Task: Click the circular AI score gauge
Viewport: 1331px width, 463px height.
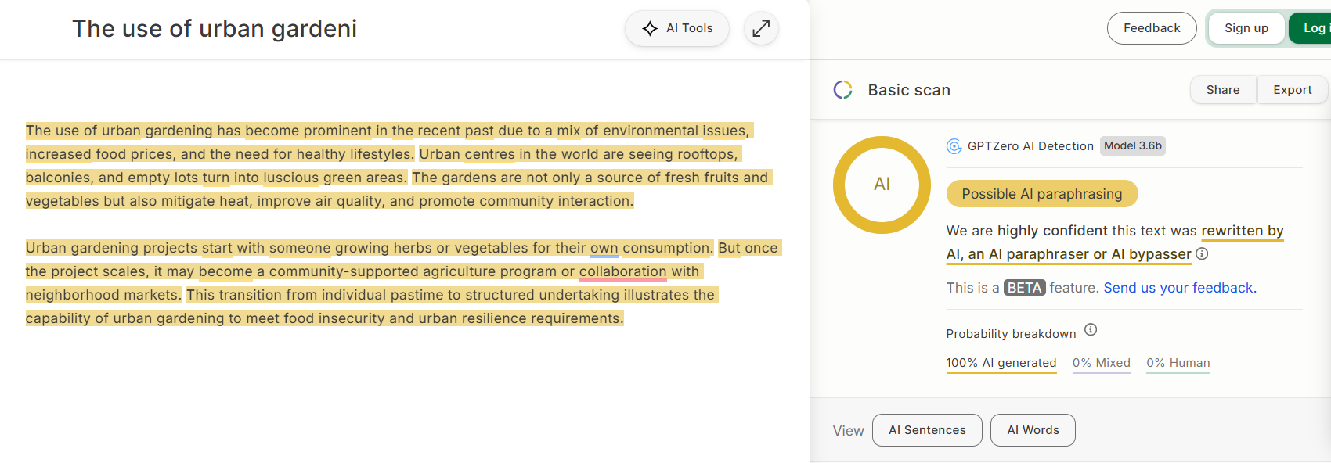Action: 882,185
